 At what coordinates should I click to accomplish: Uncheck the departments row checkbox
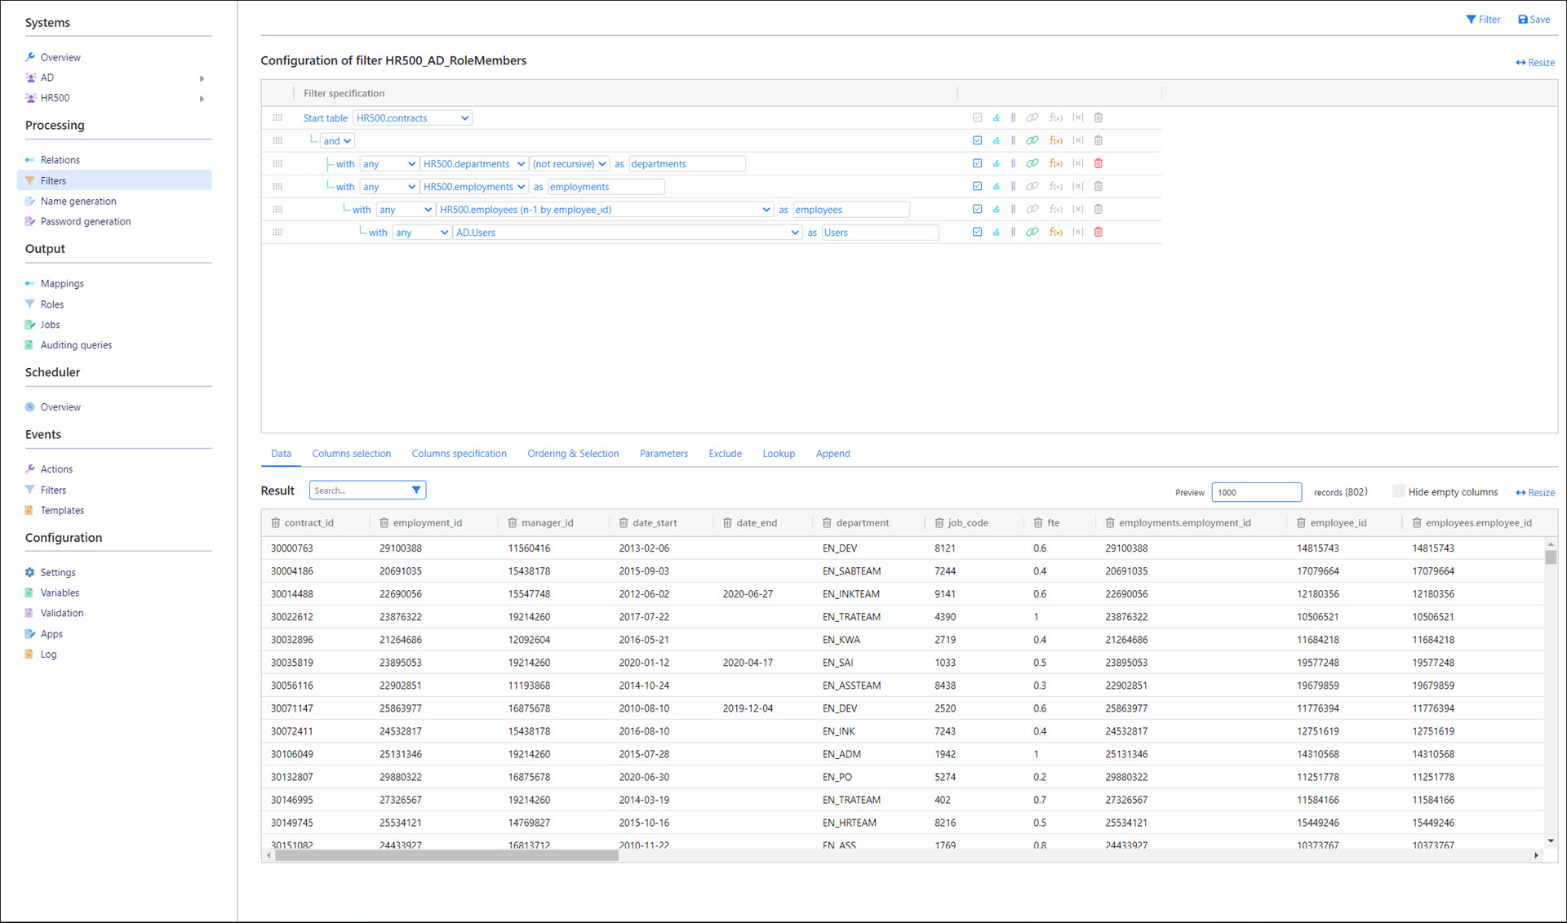[977, 163]
